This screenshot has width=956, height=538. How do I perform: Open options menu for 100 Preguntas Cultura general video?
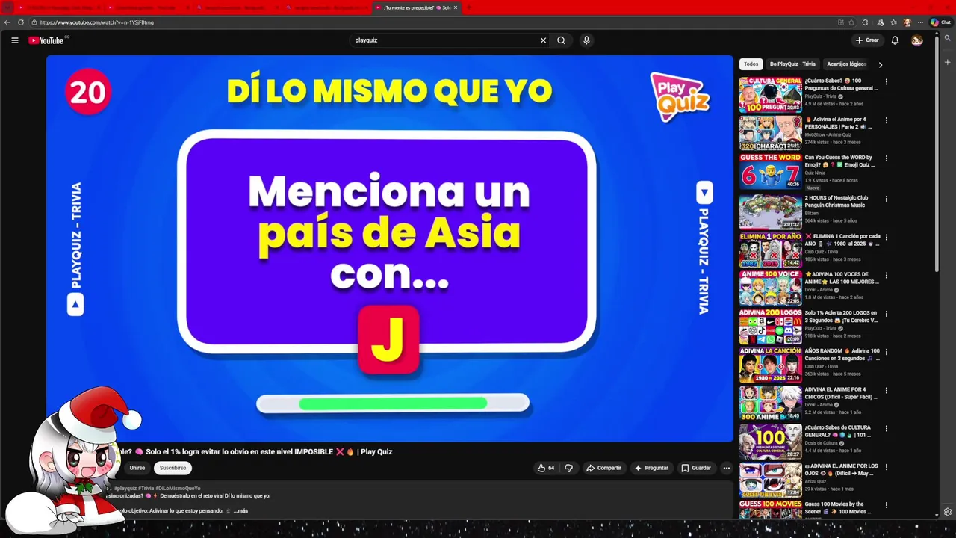pyautogui.click(x=887, y=81)
